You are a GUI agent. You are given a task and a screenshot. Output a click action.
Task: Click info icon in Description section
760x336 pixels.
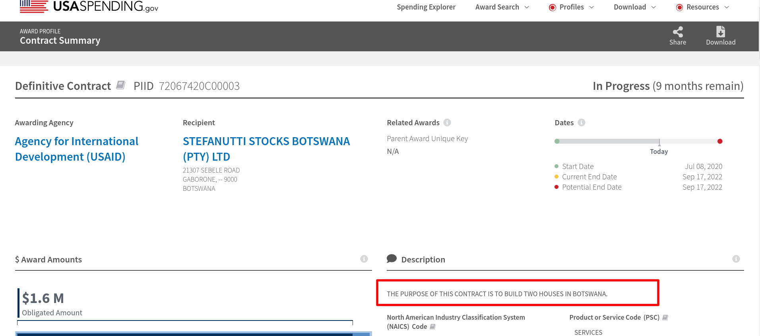coord(736,259)
